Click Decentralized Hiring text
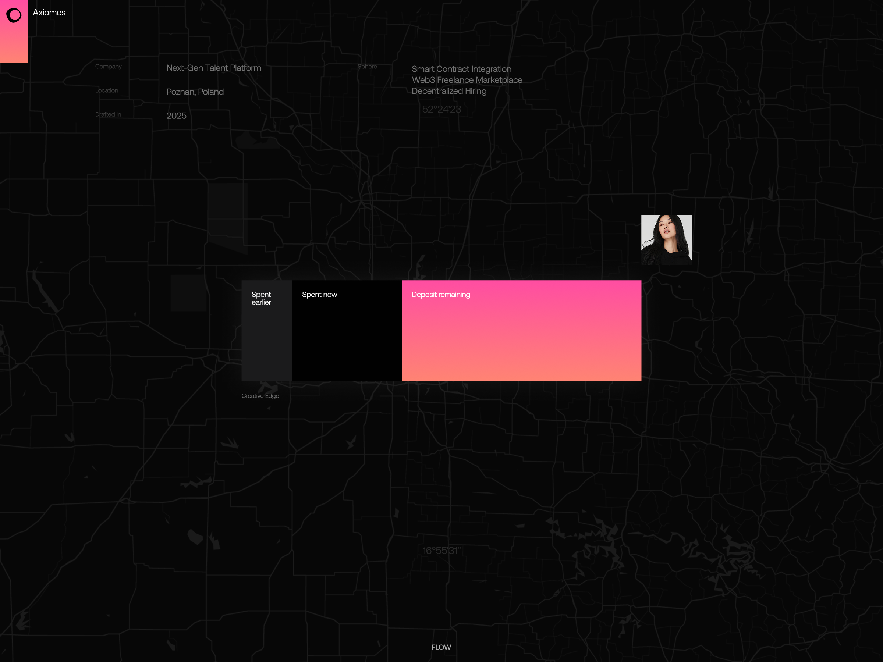This screenshot has width=883, height=662. click(449, 91)
